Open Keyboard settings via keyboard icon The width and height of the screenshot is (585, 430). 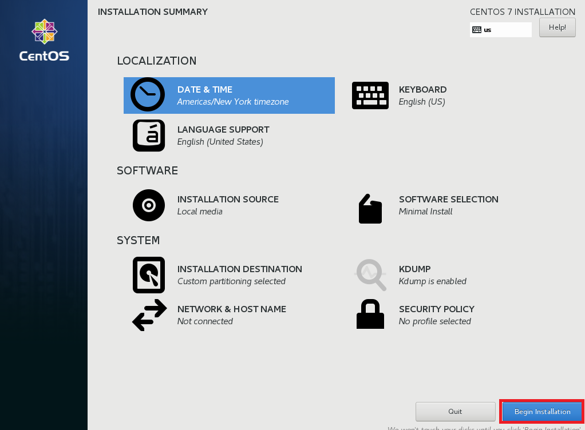370,95
